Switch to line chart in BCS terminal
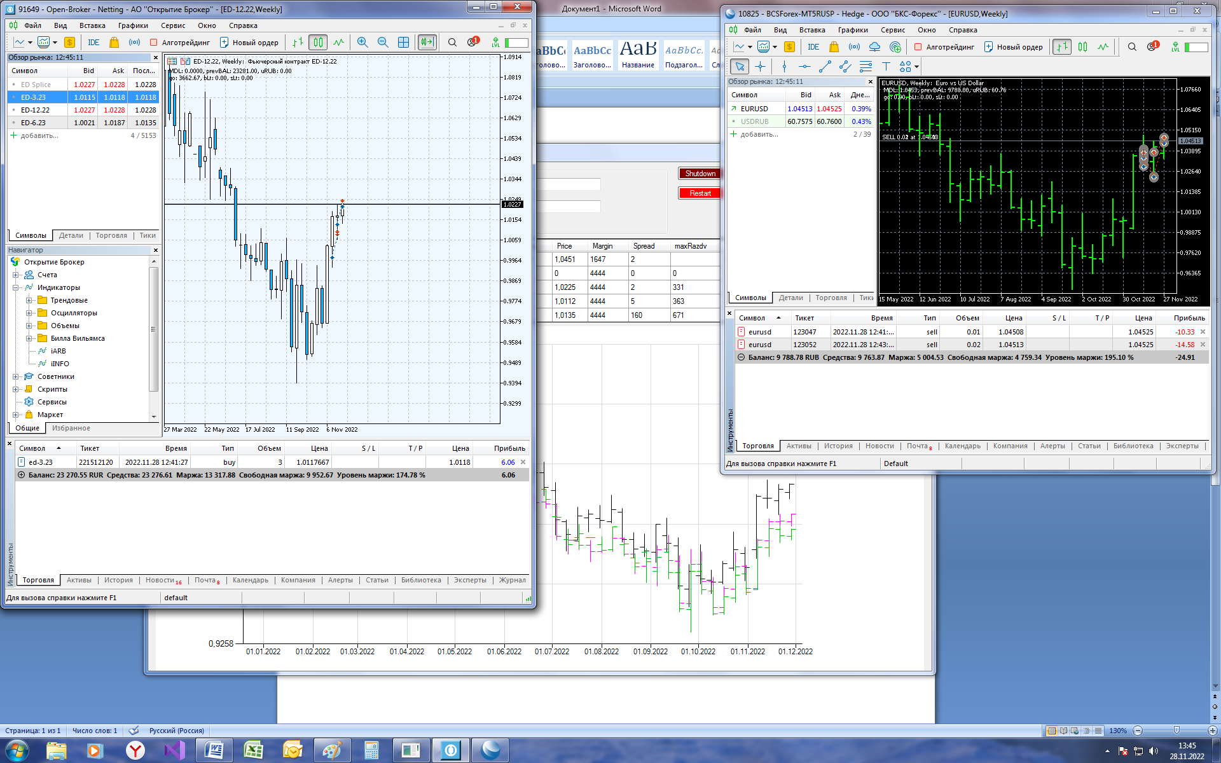1221x763 pixels. tap(1103, 47)
